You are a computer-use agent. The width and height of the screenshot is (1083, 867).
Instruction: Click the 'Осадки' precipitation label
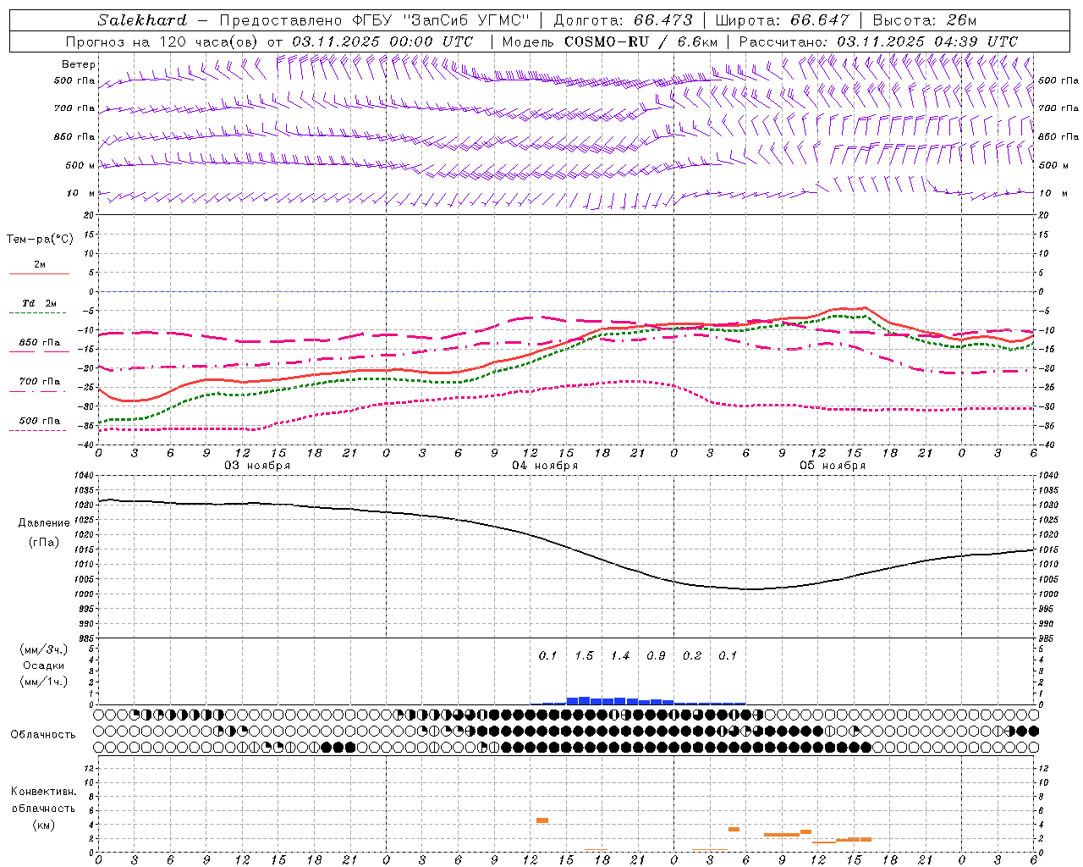(44, 665)
